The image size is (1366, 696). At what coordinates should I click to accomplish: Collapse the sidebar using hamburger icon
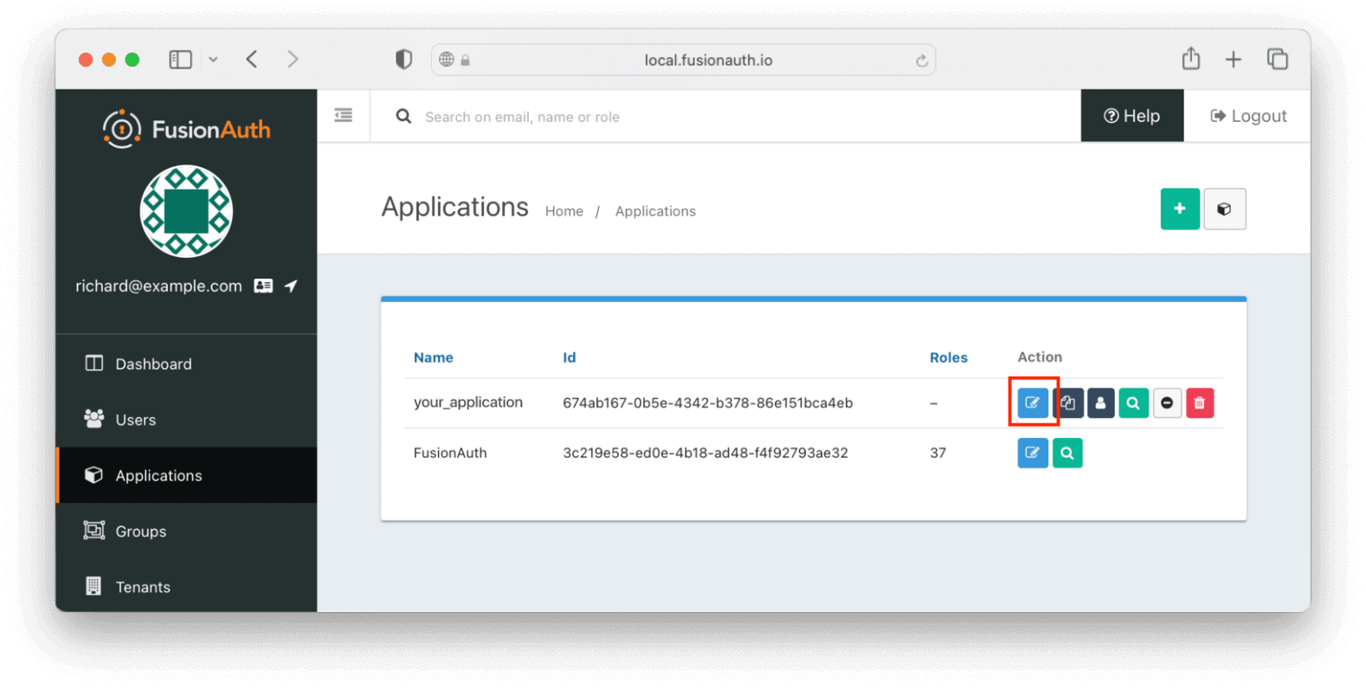344,115
